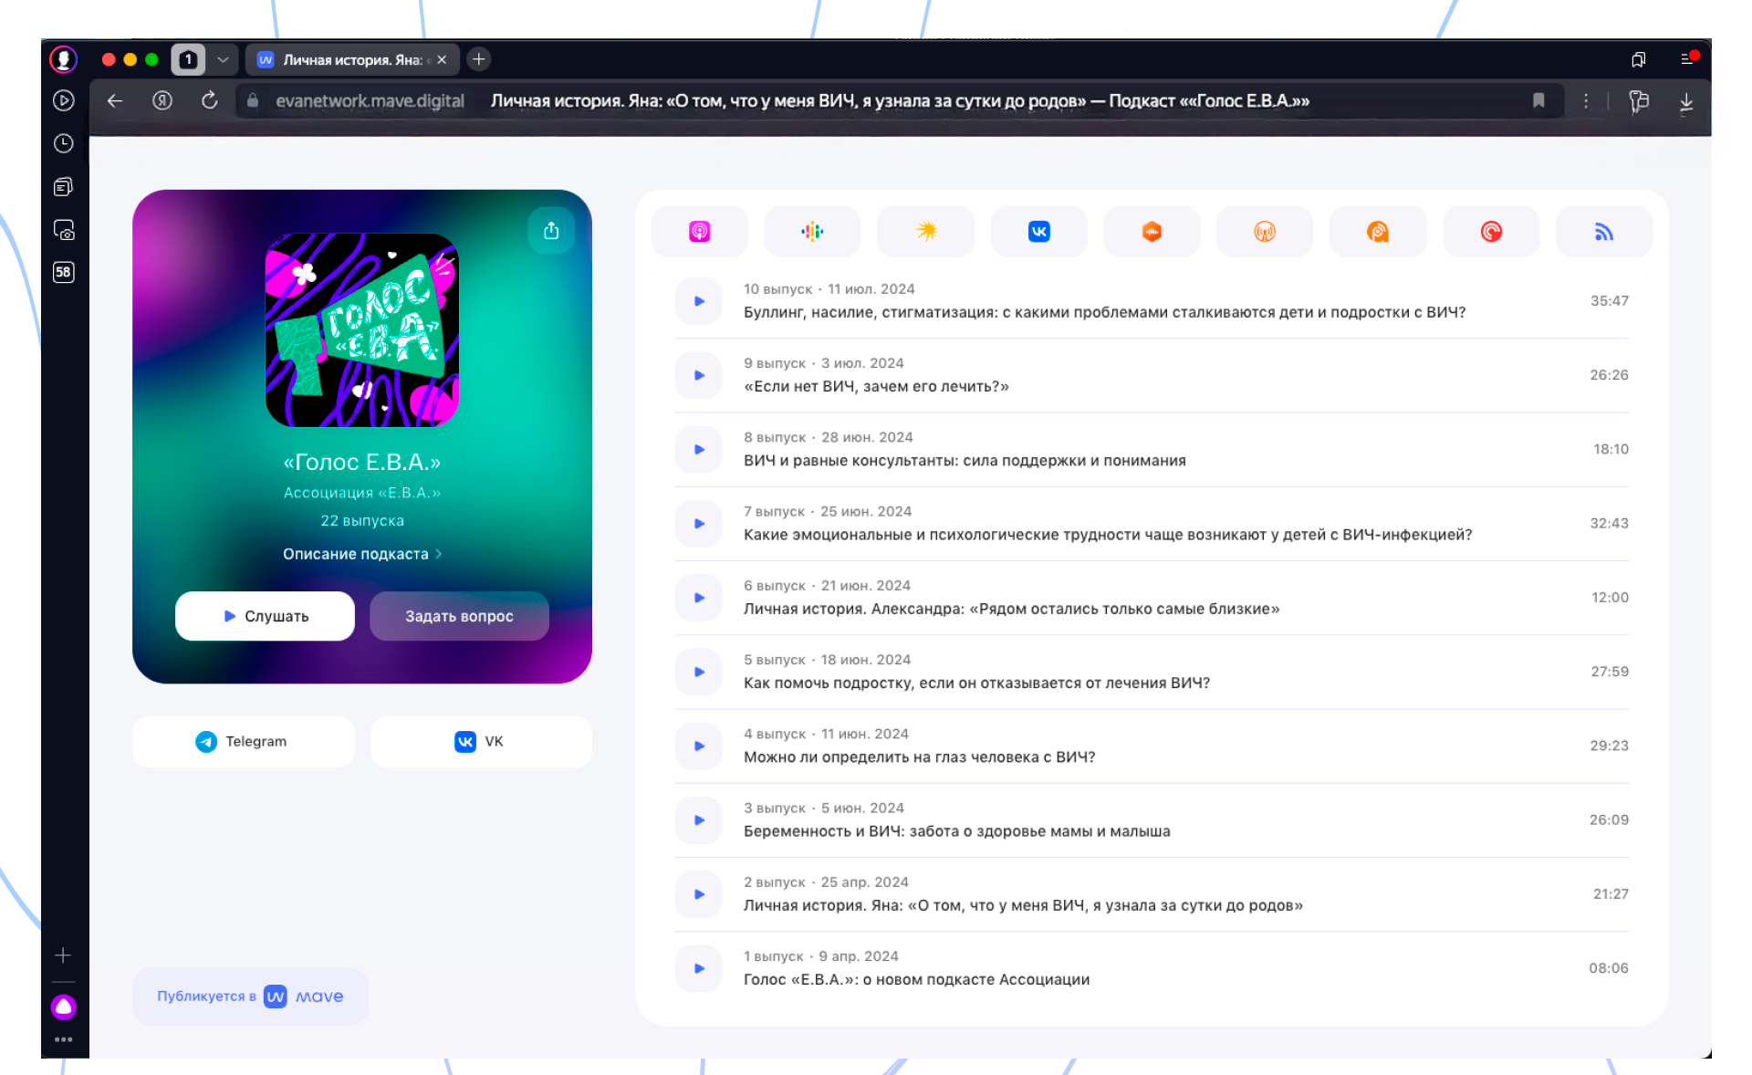Screen dimensions: 1752x1075
Task: Open the Telegram link
Action: click(x=243, y=741)
